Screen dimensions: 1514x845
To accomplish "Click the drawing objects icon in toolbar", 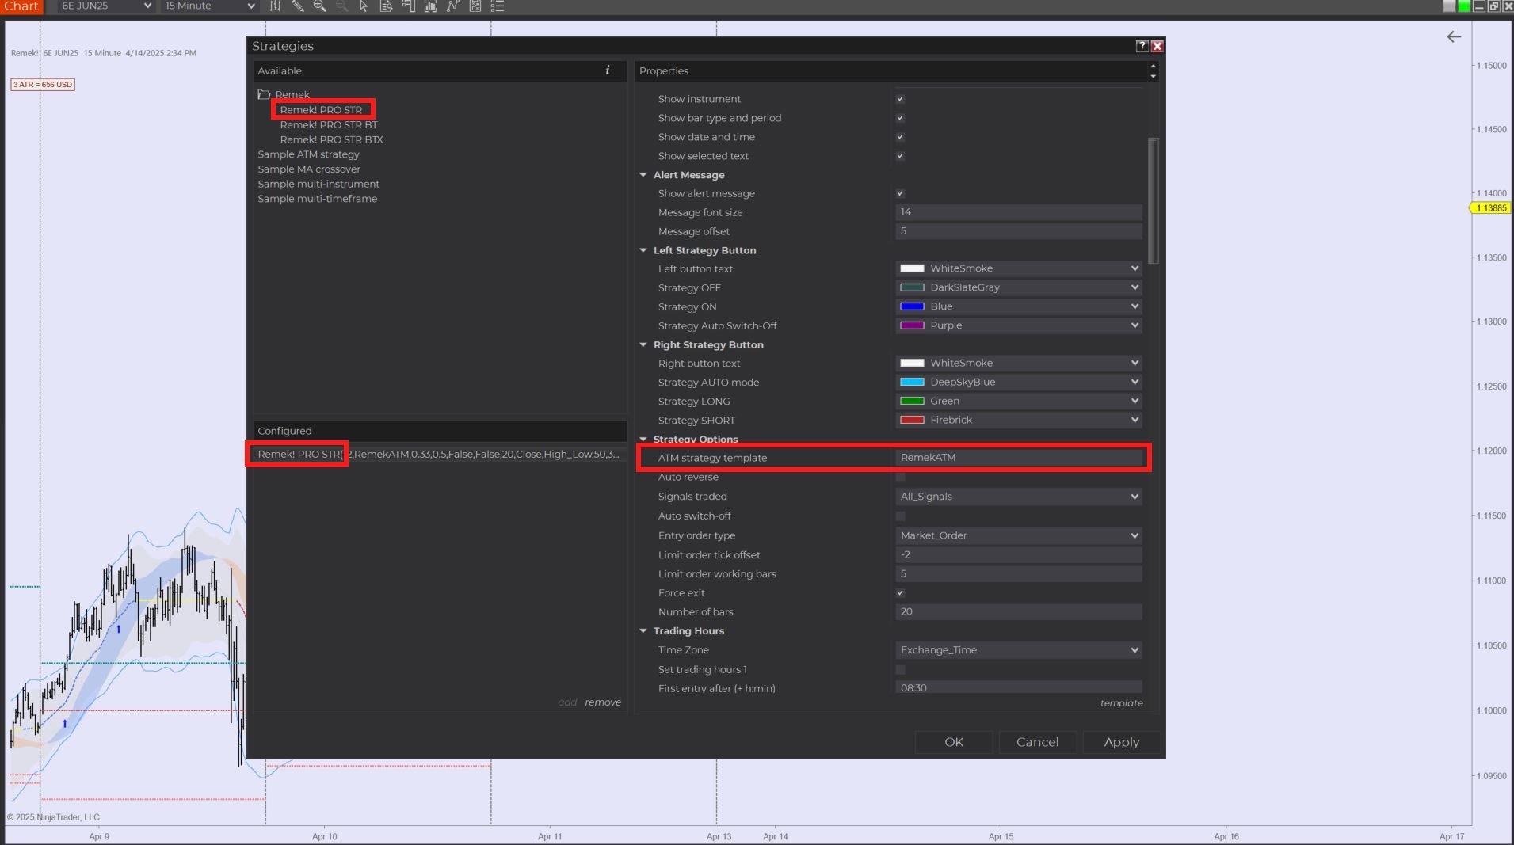I will pos(475,6).
